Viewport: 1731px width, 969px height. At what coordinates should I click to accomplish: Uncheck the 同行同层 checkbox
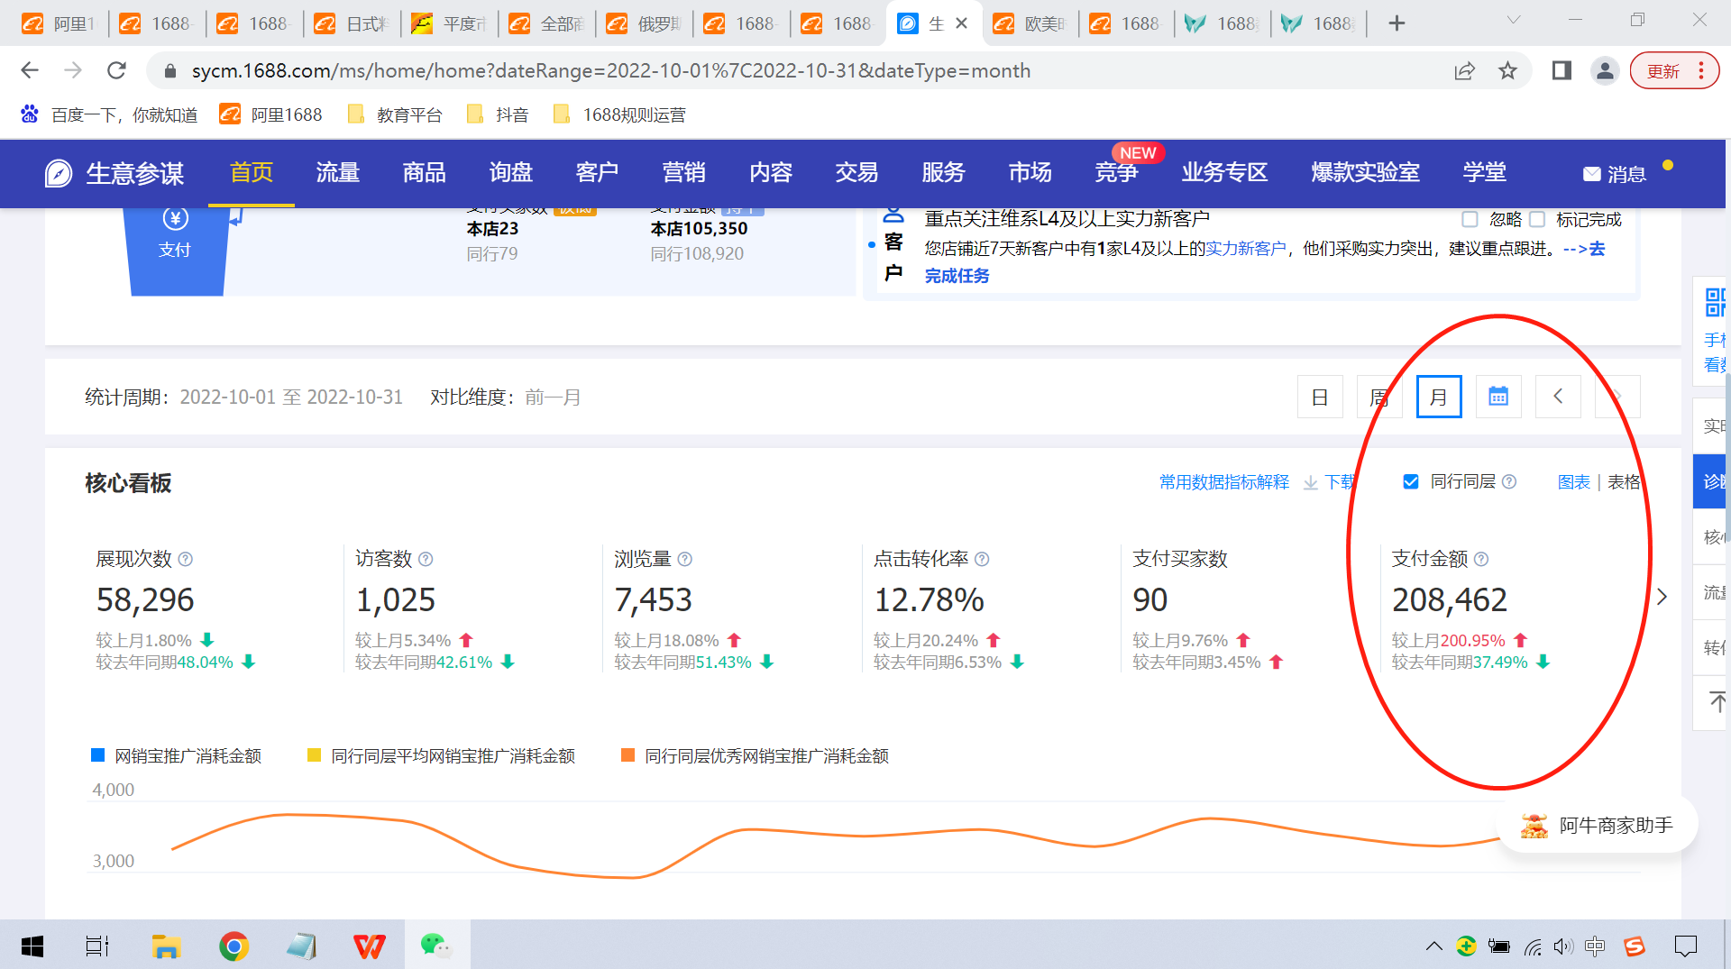1411,481
